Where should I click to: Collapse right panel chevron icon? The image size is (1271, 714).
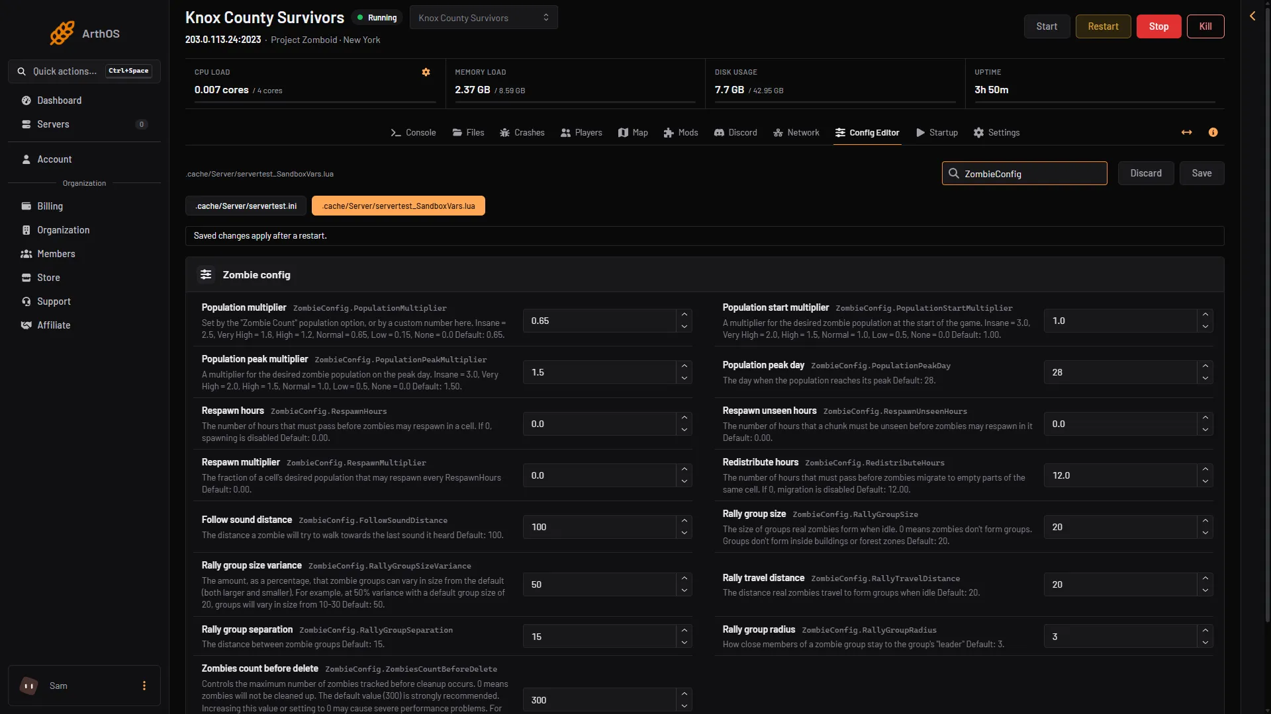point(1252,16)
